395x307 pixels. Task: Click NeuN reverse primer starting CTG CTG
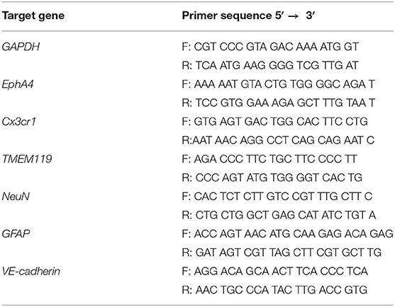pyautogui.click(x=279, y=215)
